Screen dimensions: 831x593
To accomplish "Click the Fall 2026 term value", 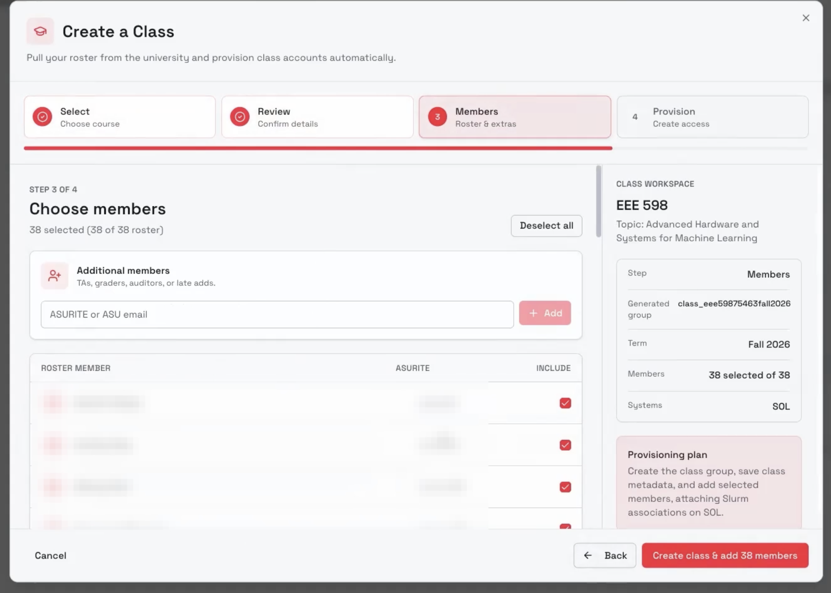I will pos(769,344).
